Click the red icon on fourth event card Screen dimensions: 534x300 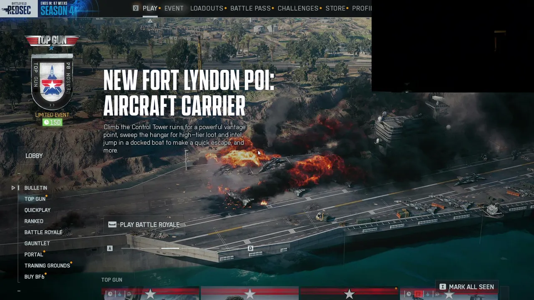click(x=418, y=294)
